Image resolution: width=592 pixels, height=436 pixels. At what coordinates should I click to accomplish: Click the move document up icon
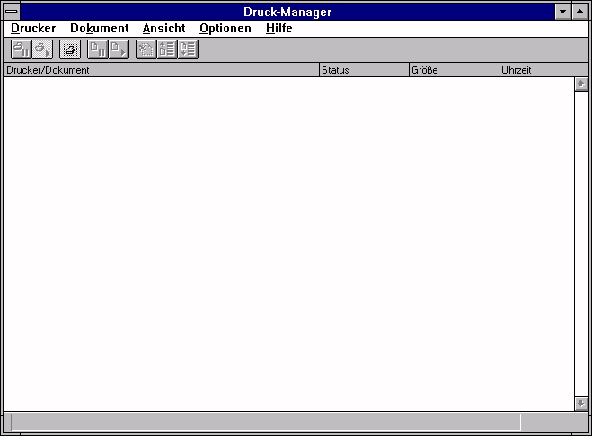166,49
